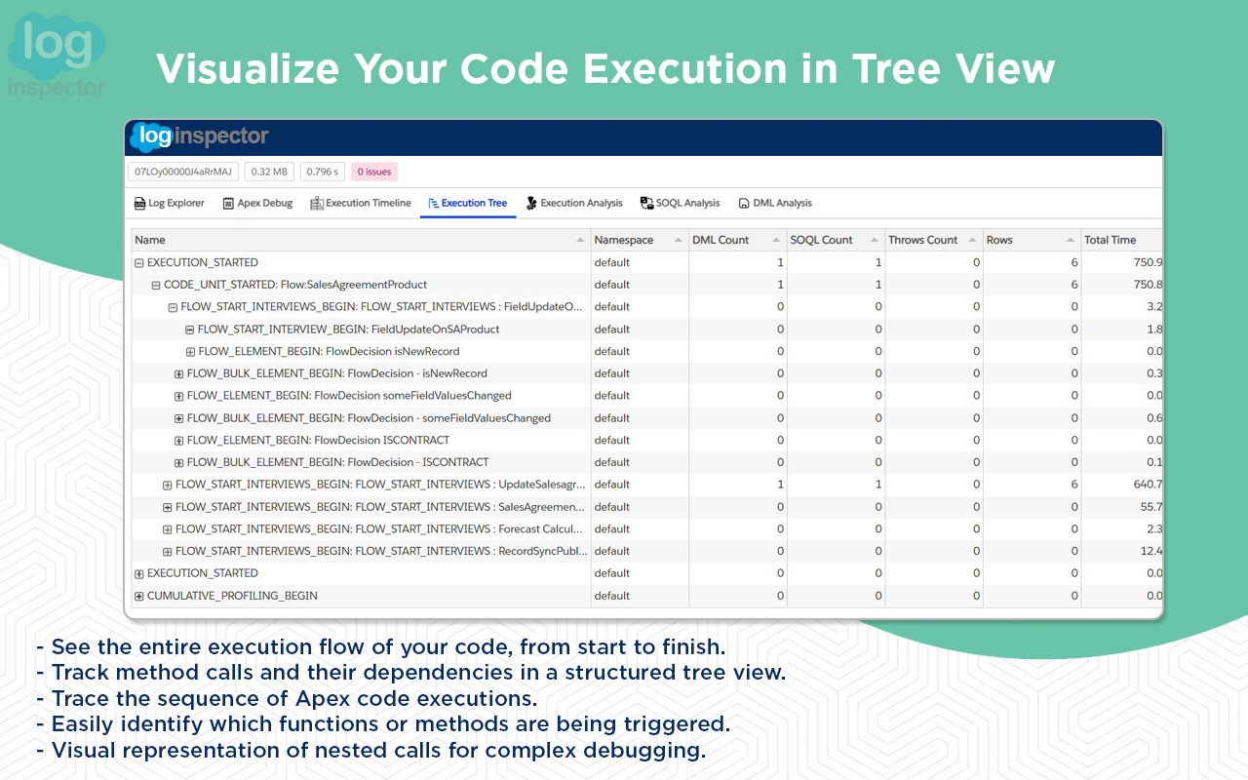
Task: Click the 0 issues badge
Action: tap(374, 172)
